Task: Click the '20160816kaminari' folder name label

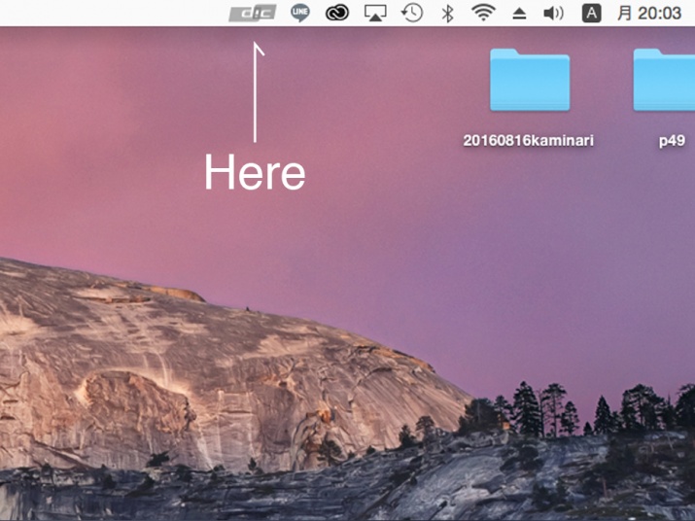Action: (529, 140)
